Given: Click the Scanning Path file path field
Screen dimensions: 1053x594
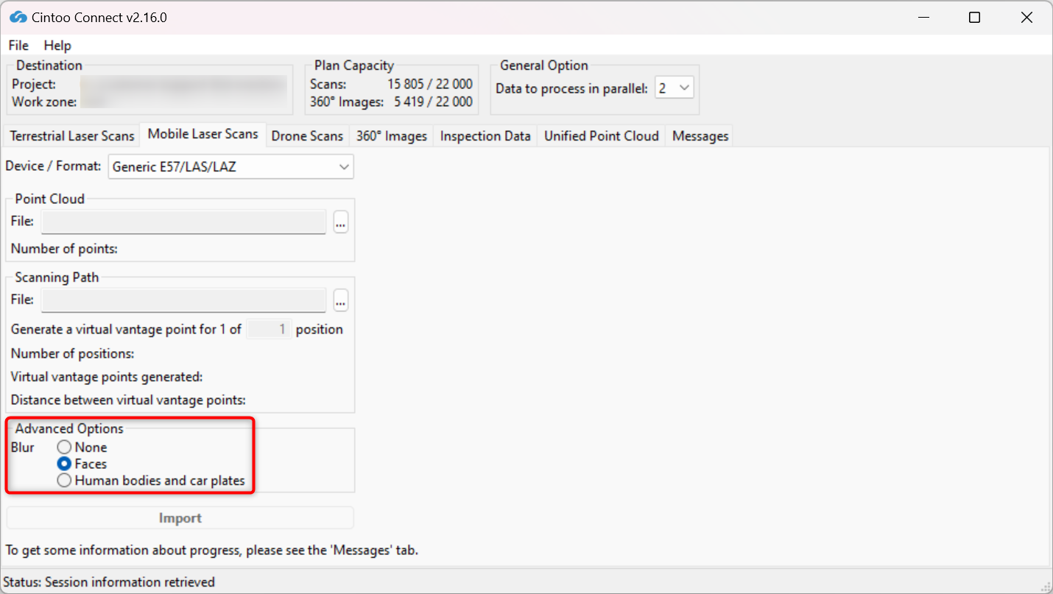Looking at the screenshot, I should pyautogui.click(x=183, y=300).
